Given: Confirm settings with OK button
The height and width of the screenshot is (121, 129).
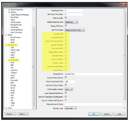Looking at the screenshot, I should [94, 114].
